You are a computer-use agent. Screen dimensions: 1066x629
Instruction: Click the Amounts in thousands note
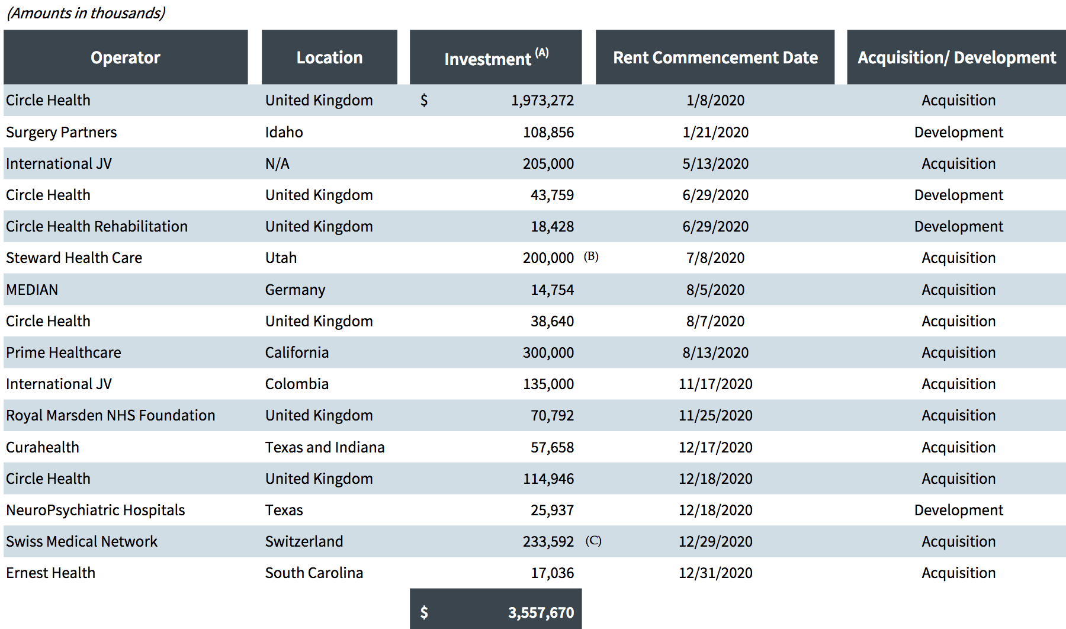point(86,13)
